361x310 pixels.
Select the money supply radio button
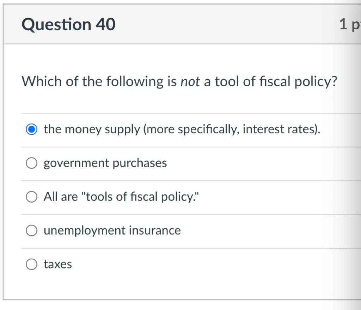(x=31, y=130)
